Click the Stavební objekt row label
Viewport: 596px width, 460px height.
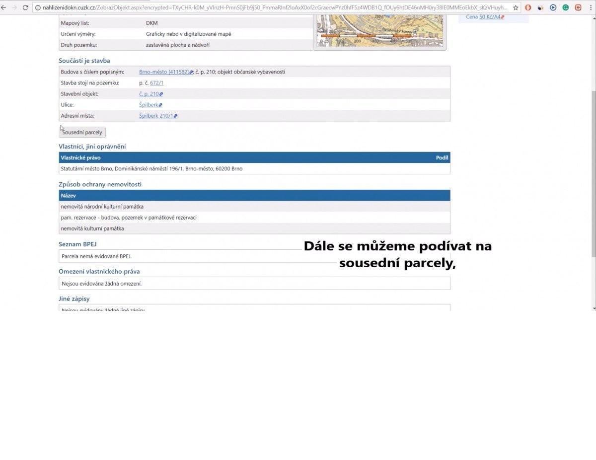point(79,94)
